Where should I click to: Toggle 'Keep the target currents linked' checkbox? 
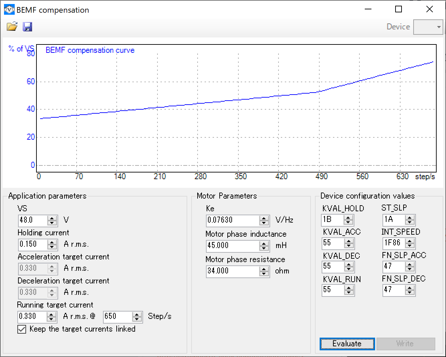coord(22,329)
